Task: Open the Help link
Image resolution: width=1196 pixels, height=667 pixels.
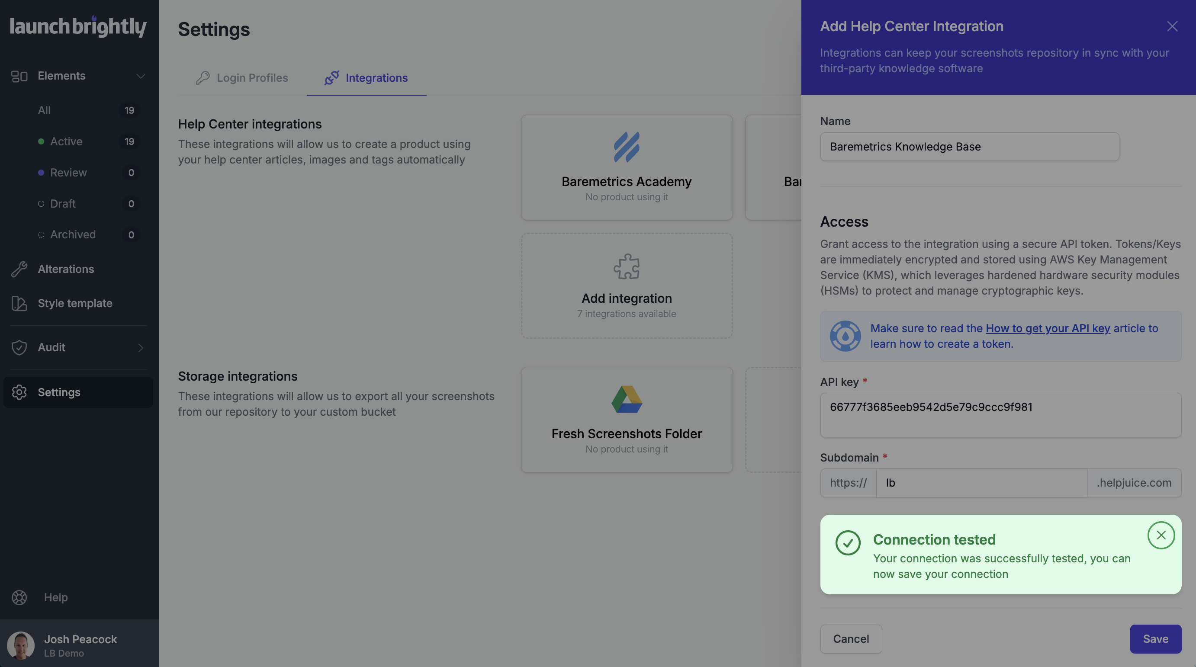Action: coord(56,597)
